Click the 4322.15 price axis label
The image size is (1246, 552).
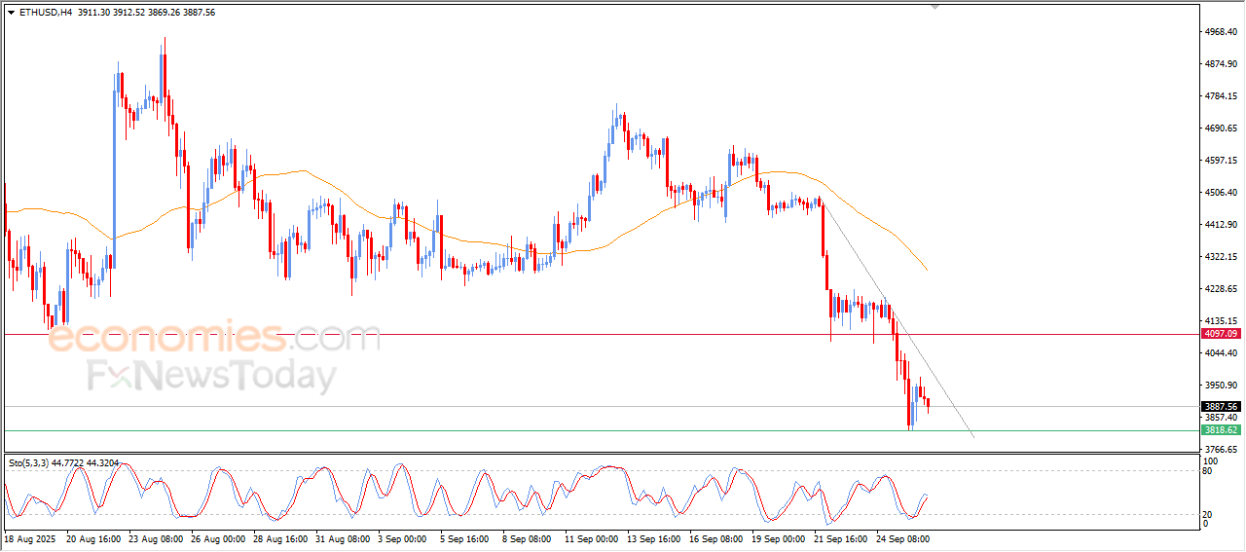click(1221, 257)
